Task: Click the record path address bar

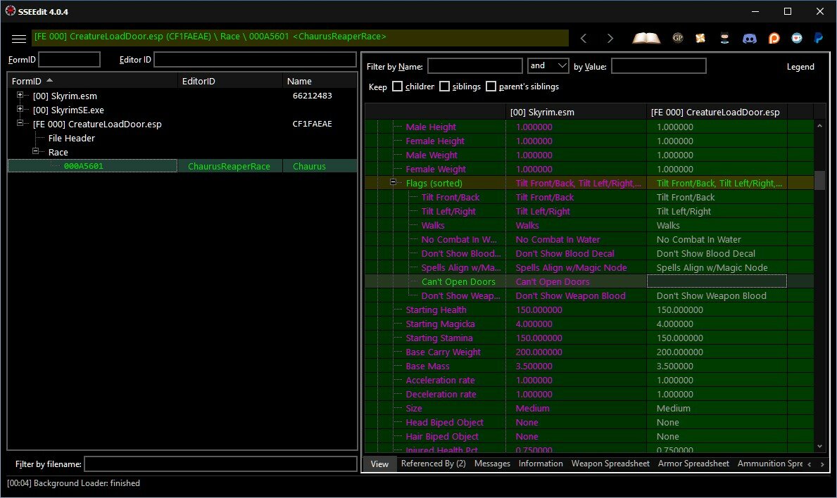Action: (300, 37)
